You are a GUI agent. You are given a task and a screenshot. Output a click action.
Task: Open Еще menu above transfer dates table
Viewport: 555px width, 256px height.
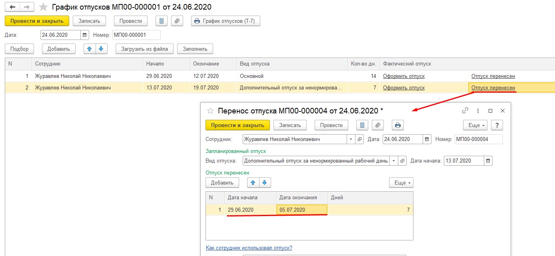coord(401,183)
